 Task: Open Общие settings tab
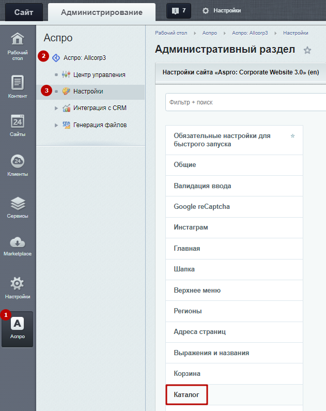(234, 165)
